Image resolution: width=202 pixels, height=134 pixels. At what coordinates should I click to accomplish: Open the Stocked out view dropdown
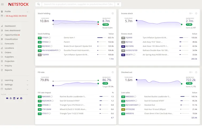pos(191,72)
